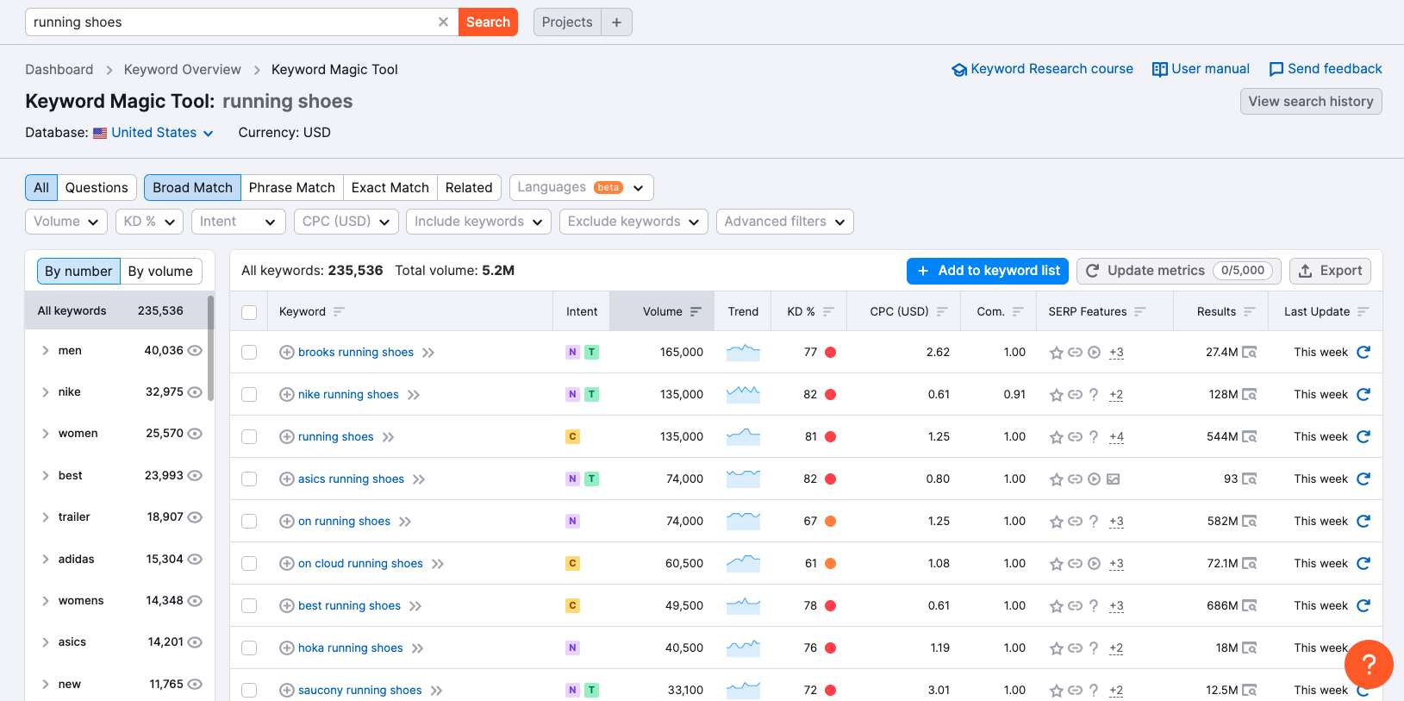Open the Advanced filters dropdown
The height and width of the screenshot is (701, 1404).
[x=784, y=222]
